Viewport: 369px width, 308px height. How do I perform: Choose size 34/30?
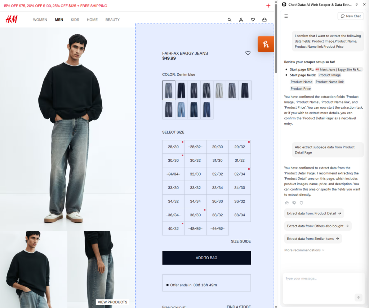(240, 188)
